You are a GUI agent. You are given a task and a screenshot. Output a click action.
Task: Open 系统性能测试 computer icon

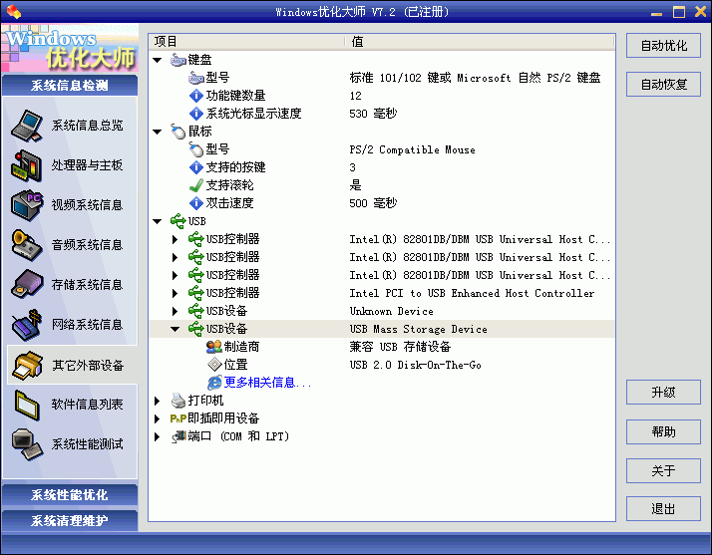(x=27, y=444)
